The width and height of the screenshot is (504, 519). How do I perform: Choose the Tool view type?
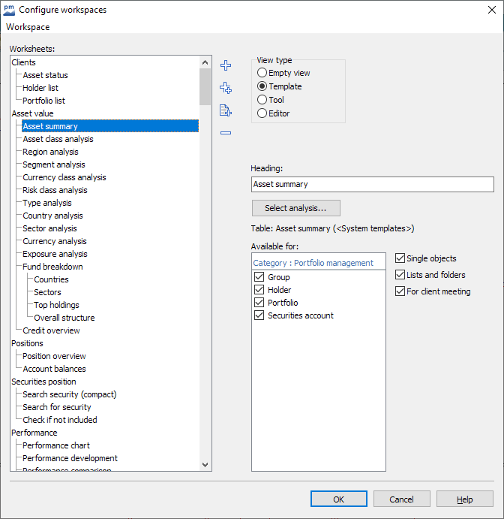point(262,100)
